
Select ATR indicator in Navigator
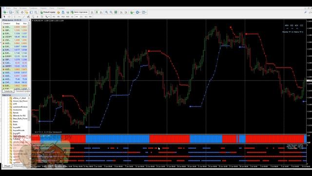point(15,104)
